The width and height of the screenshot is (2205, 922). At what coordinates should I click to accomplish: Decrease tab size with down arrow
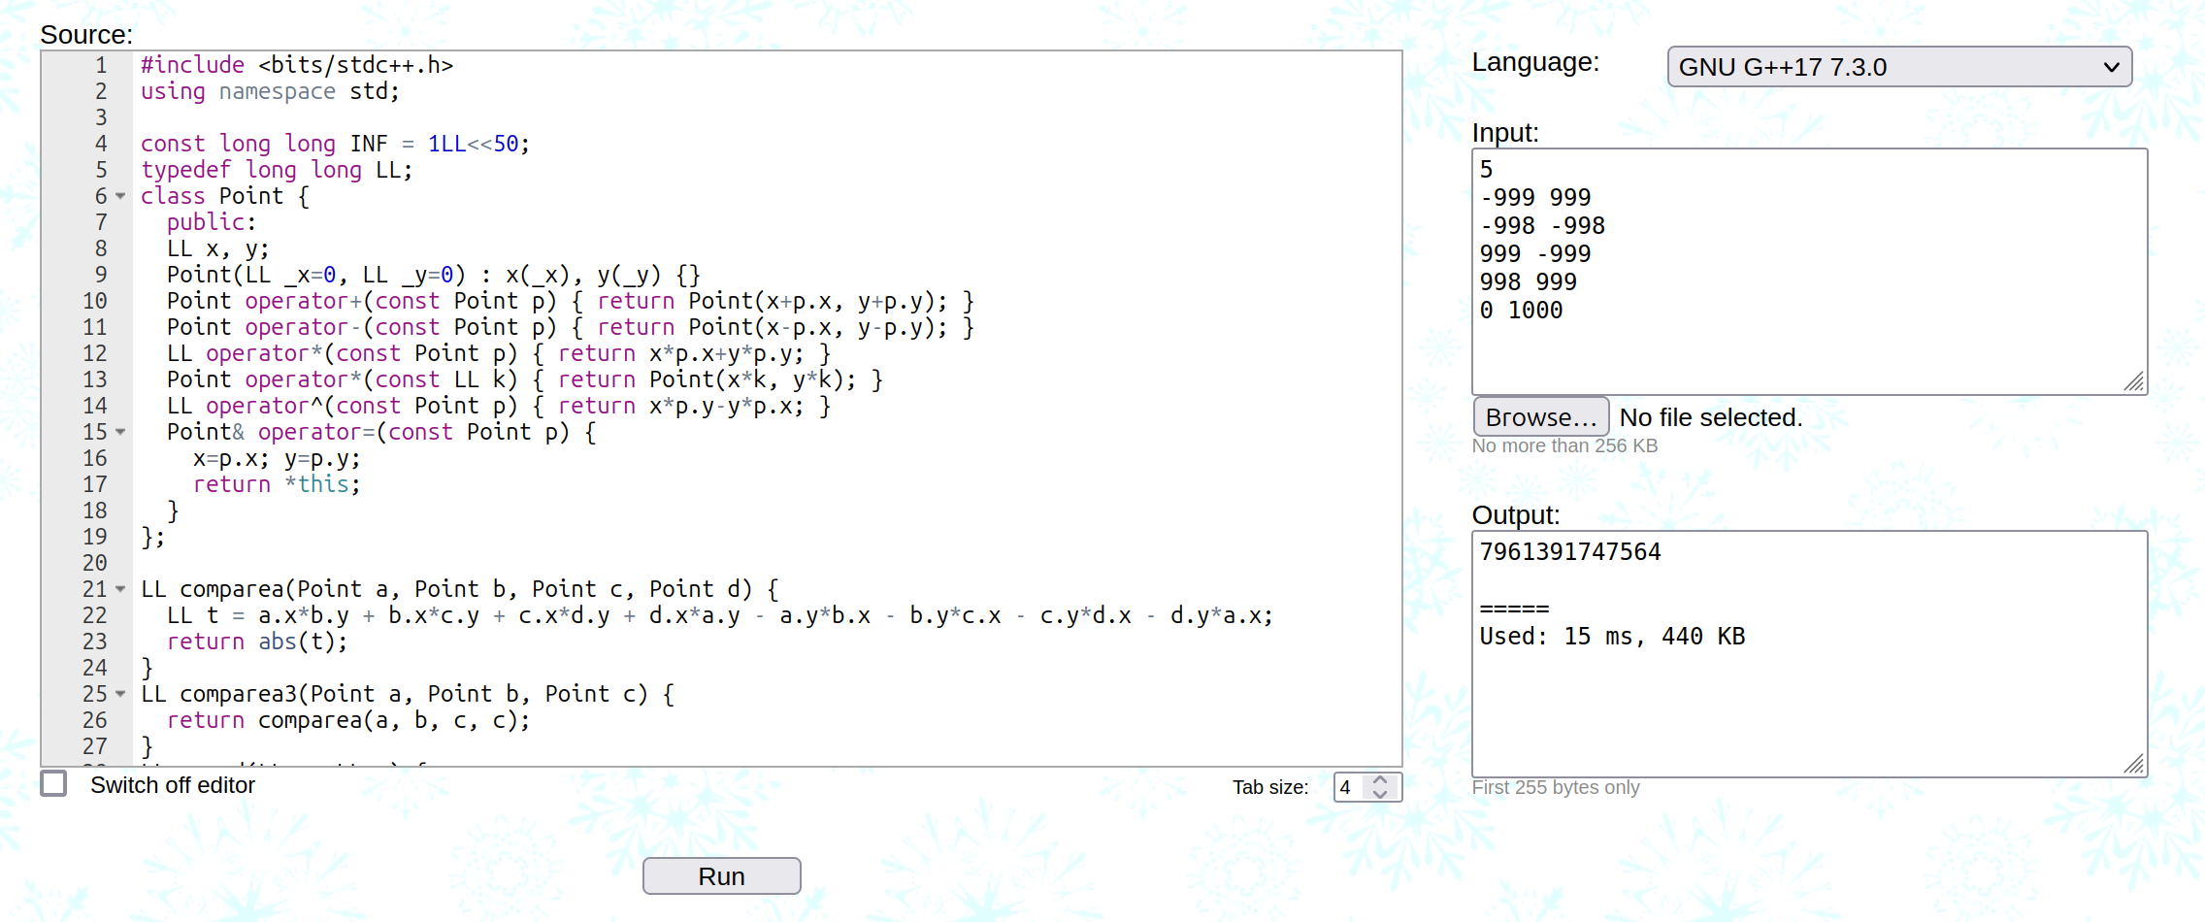click(x=1380, y=794)
